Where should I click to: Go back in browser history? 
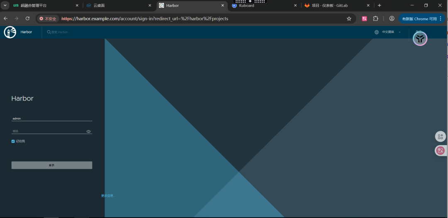click(6, 19)
